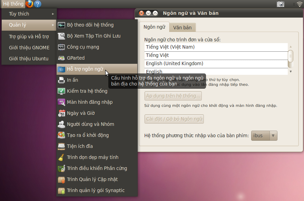
Task: Click the calendar icon for Ngày và Giờ
Action: (x=61, y=113)
